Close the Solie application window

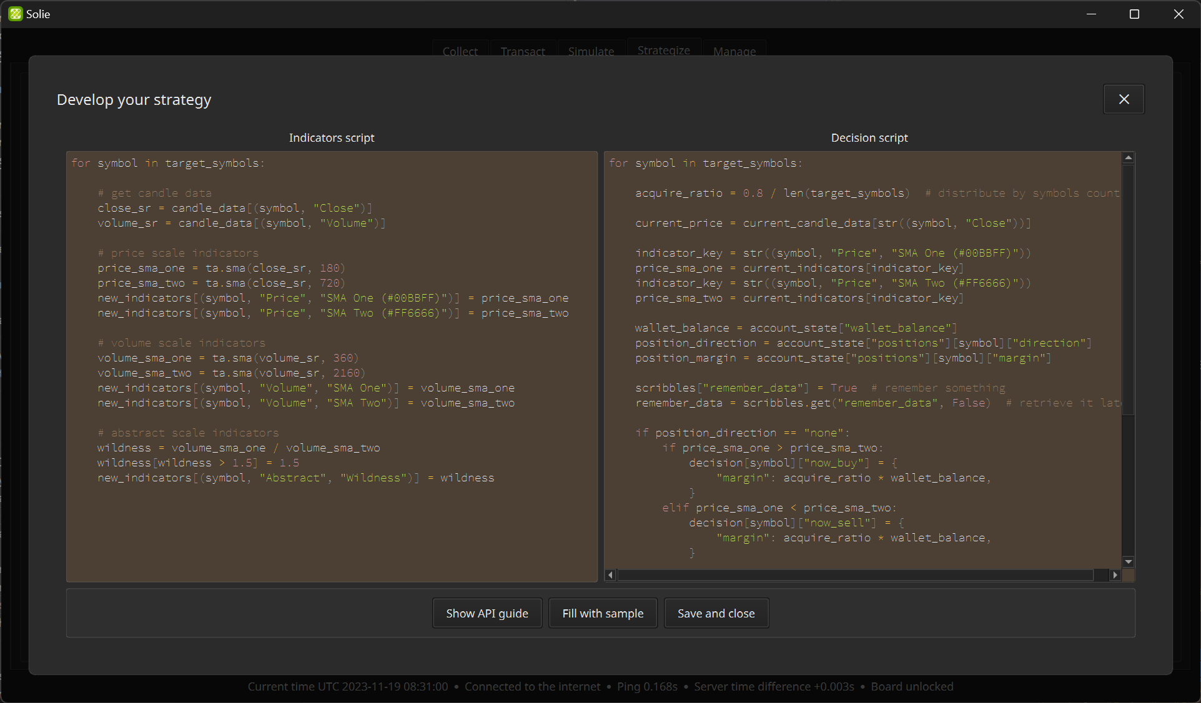[x=1178, y=14]
